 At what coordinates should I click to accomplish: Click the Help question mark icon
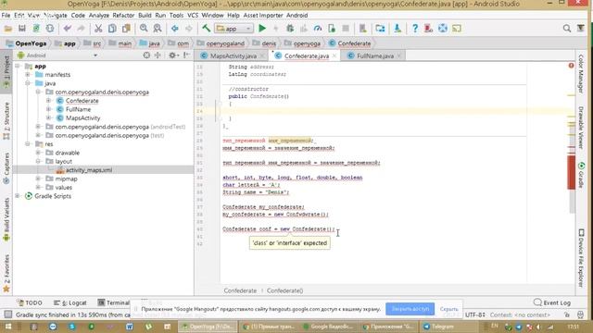coord(415,29)
